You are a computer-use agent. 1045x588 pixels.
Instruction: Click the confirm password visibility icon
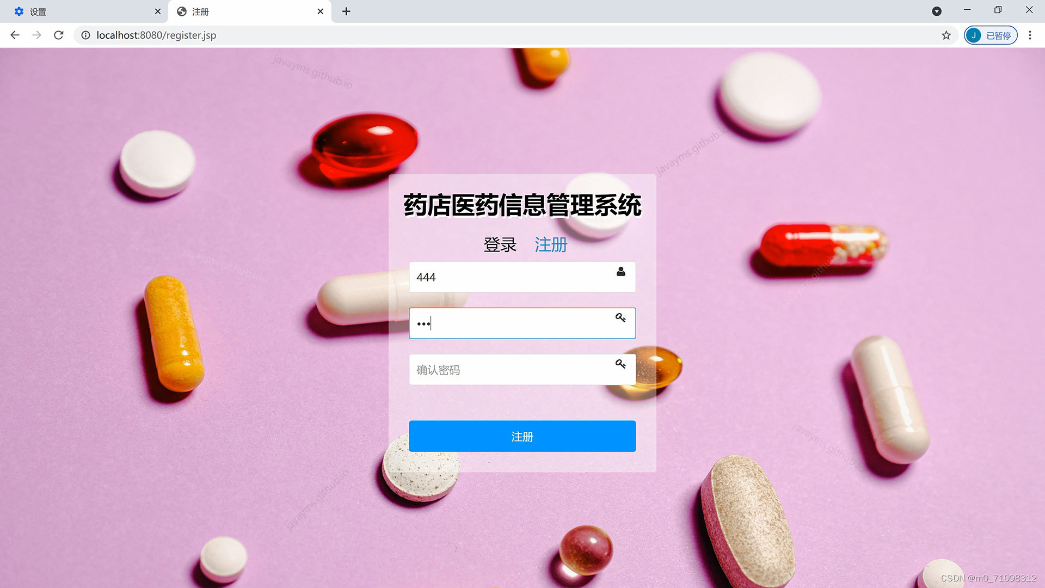tap(620, 364)
